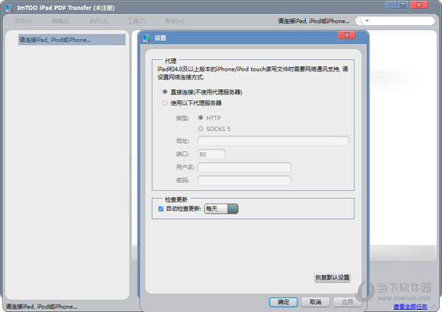The height and width of the screenshot is (312, 442).
Task: Toggle automatic update check checkbox
Action: pyautogui.click(x=161, y=209)
